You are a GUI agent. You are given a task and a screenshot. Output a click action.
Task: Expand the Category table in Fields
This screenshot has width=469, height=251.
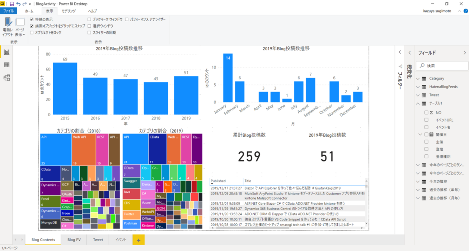coord(418,78)
